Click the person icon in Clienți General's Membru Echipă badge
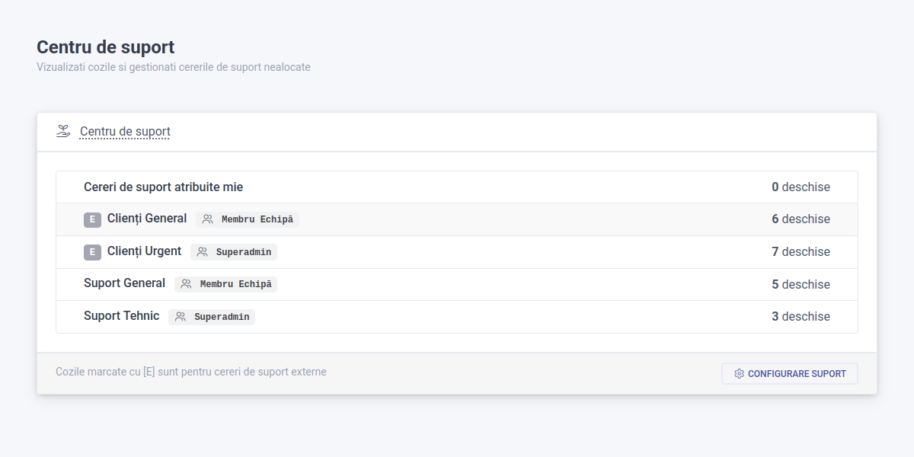Viewport: 914px width, 457px height. (206, 219)
